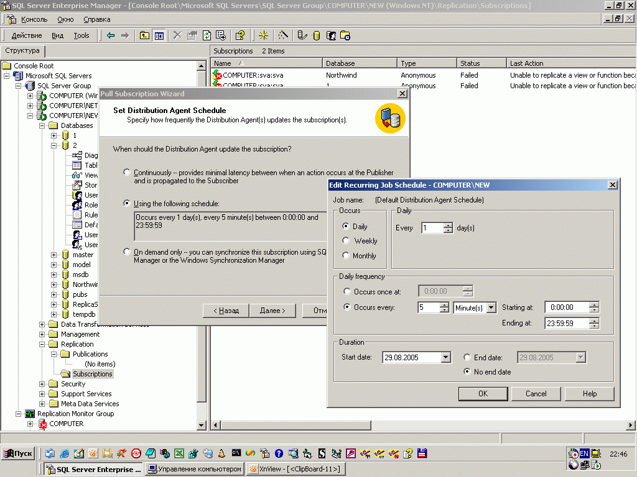Click OK in Edit Recurring Job Schedule
Viewport: 637px width, 477px height.
(x=483, y=393)
